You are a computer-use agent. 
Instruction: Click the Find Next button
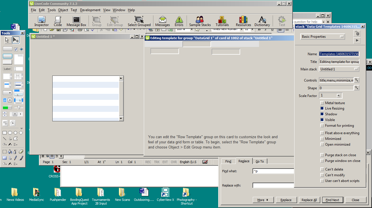click(x=332, y=200)
